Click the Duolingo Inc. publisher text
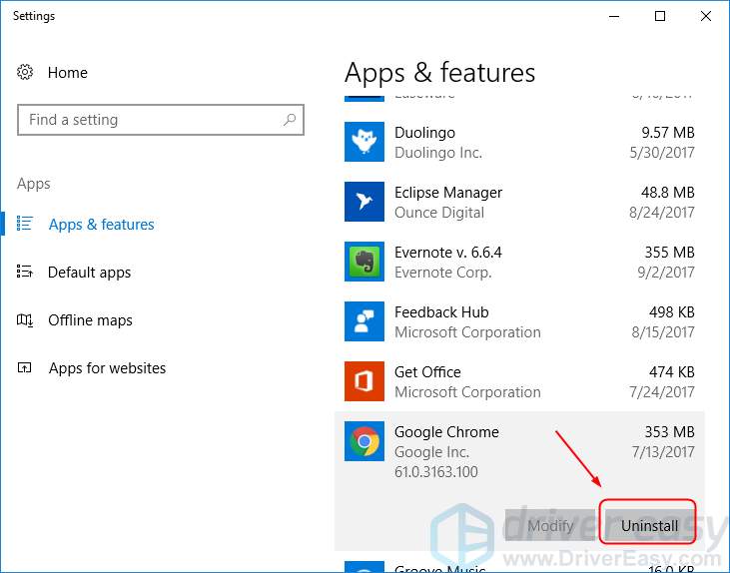Image resolution: width=730 pixels, height=573 pixels. (438, 153)
